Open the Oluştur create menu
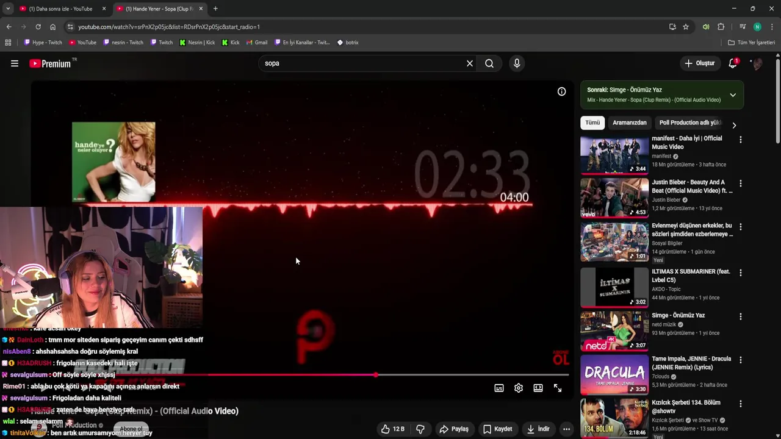 click(700, 63)
